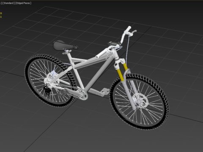Open the [Standard] viewport shading menu
Image resolution: width=203 pixels, height=152 pixels.
[x=8, y=3]
